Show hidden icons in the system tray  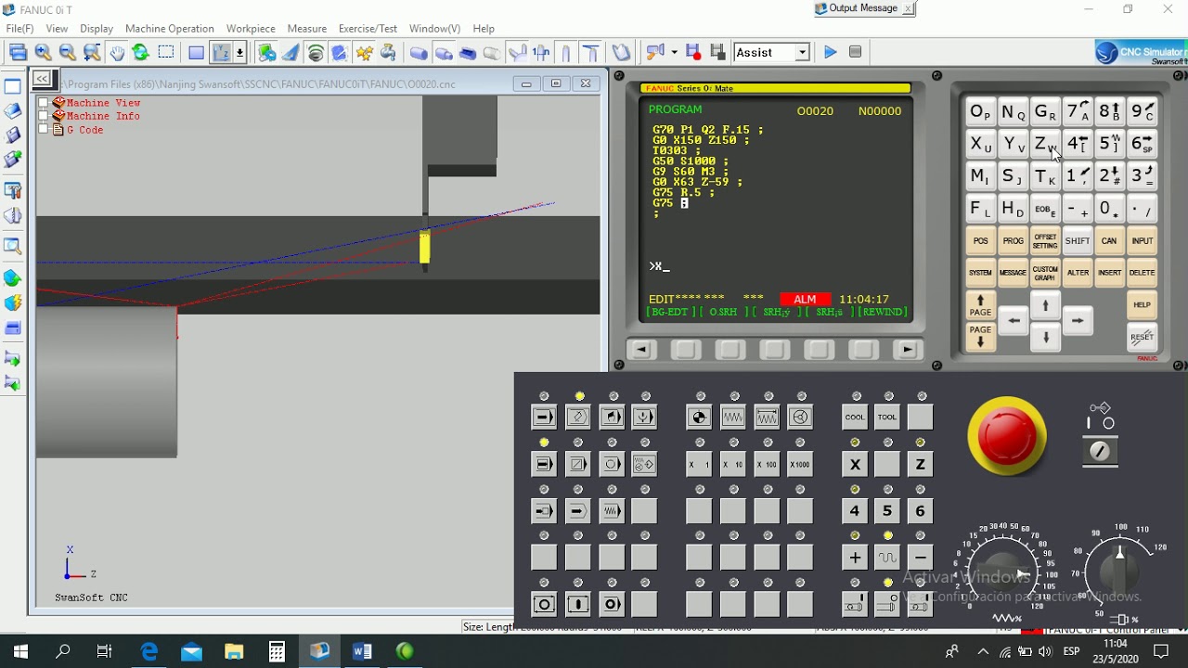pyautogui.click(x=983, y=651)
